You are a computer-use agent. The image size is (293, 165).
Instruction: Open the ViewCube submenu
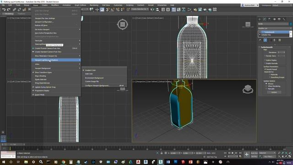56,41
